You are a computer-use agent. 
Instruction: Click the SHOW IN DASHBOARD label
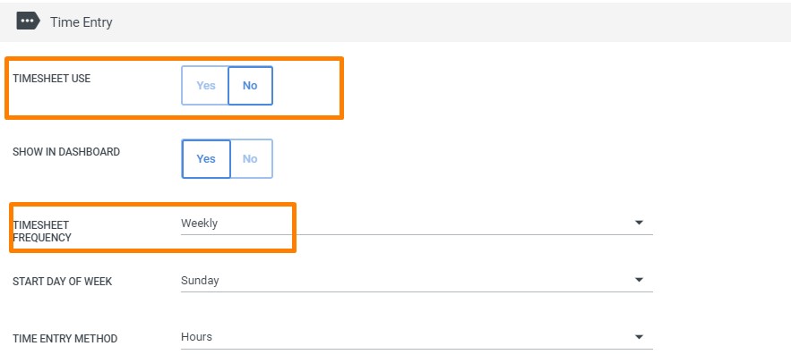[x=66, y=152]
